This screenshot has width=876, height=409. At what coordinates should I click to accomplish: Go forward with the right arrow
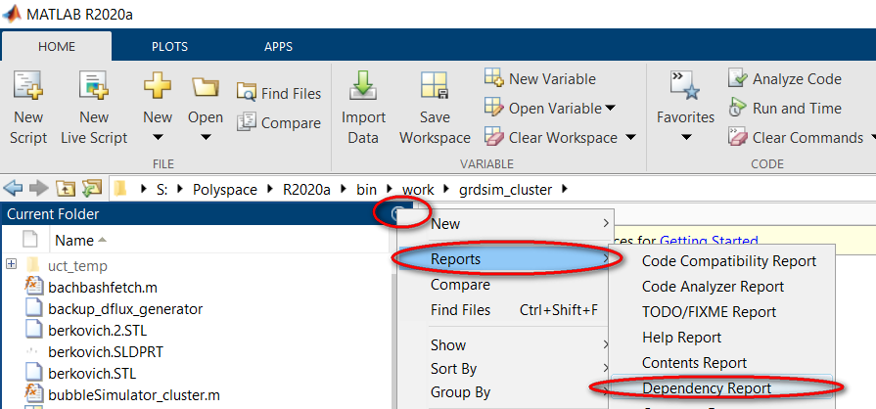tap(38, 189)
